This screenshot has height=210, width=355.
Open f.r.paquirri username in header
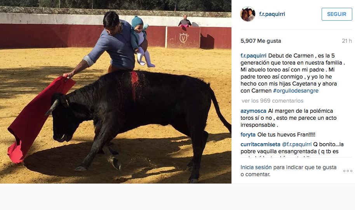tap(272, 14)
